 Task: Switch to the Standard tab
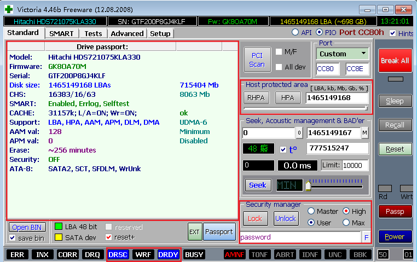point(23,33)
